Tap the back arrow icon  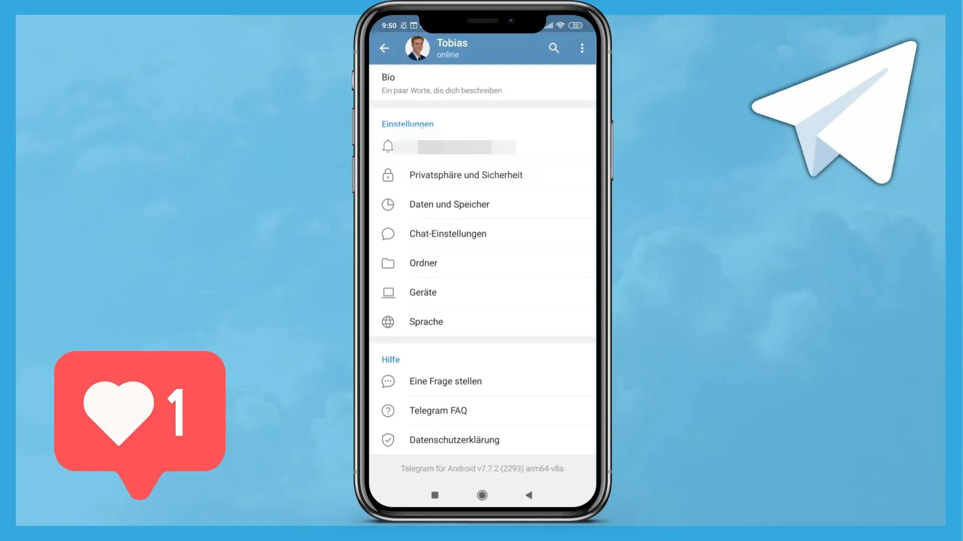(385, 47)
